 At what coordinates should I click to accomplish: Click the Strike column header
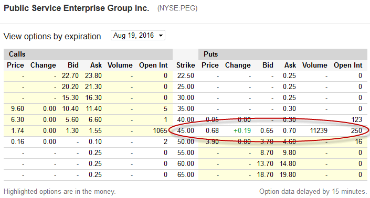point(186,65)
